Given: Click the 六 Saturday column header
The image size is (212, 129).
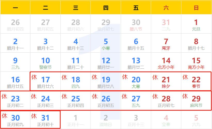Looking at the screenshot, I should pyautogui.click(x=166, y=8).
